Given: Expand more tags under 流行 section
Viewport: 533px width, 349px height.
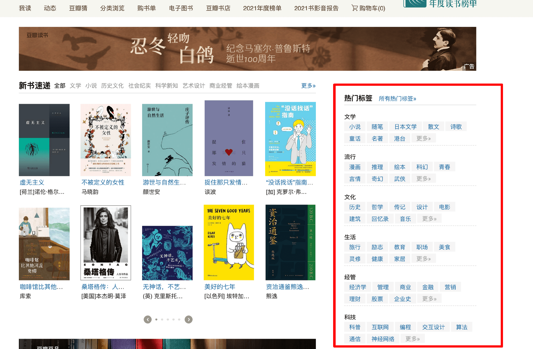Looking at the screenshot, I should click(x=423, y=179).
